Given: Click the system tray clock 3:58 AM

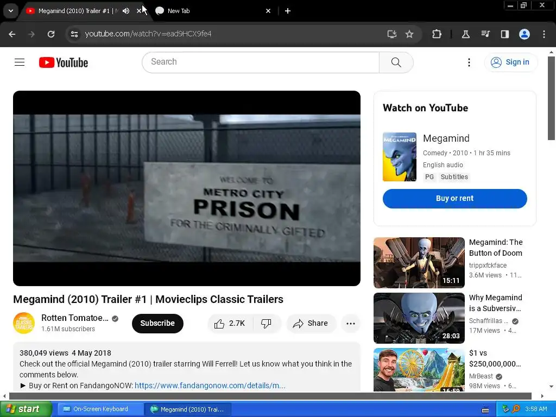Looking at the screenshot, I should coord(536,409).
